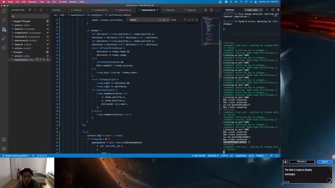Click Tab Size: 4 in status bar
Screen dimensions: 335x188
(213, 156)
